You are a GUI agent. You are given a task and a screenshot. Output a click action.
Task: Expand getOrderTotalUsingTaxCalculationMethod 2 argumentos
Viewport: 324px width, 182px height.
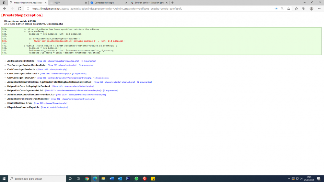145,82
